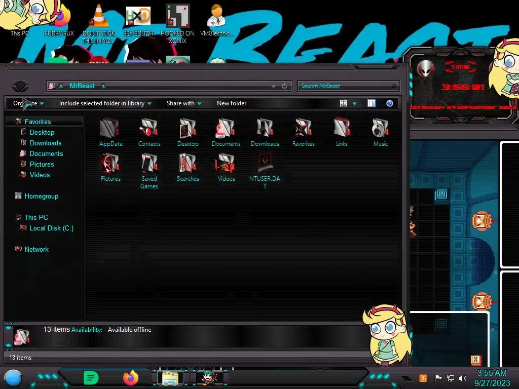Click the orange tray application icon
The width and height of the screenshot is (519, 389).
(423, 378)
